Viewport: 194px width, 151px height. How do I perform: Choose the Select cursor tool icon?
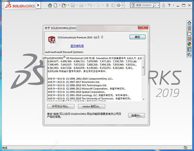click(99, 5)
